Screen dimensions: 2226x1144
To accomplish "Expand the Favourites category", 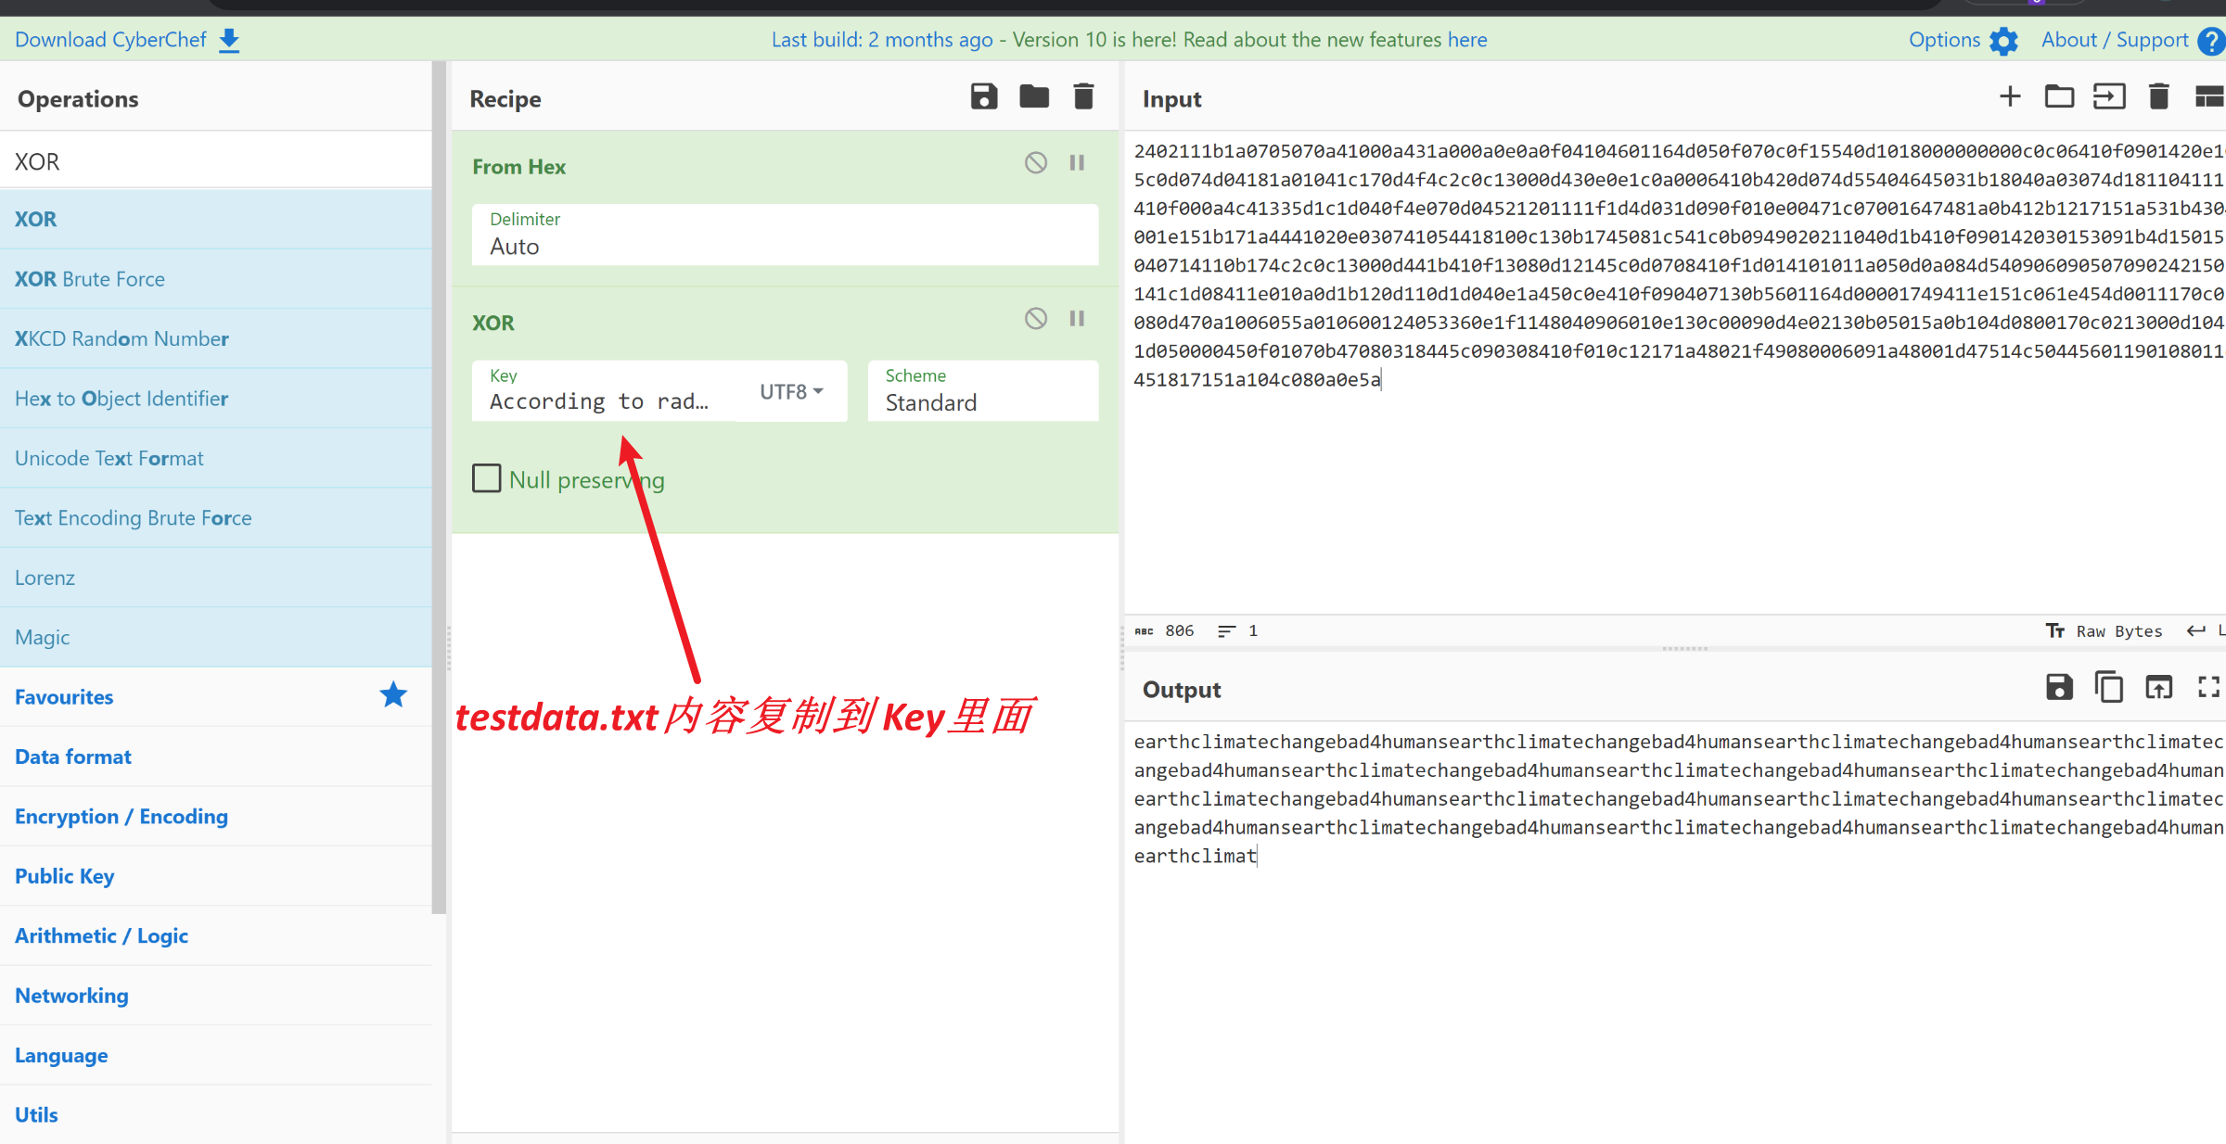I will pyautogui.click(x=216, y=697).
